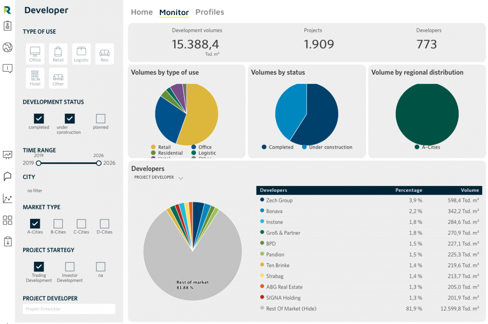Select the Ten Brinke row
The image size is (488, 324).
[370, 265]
